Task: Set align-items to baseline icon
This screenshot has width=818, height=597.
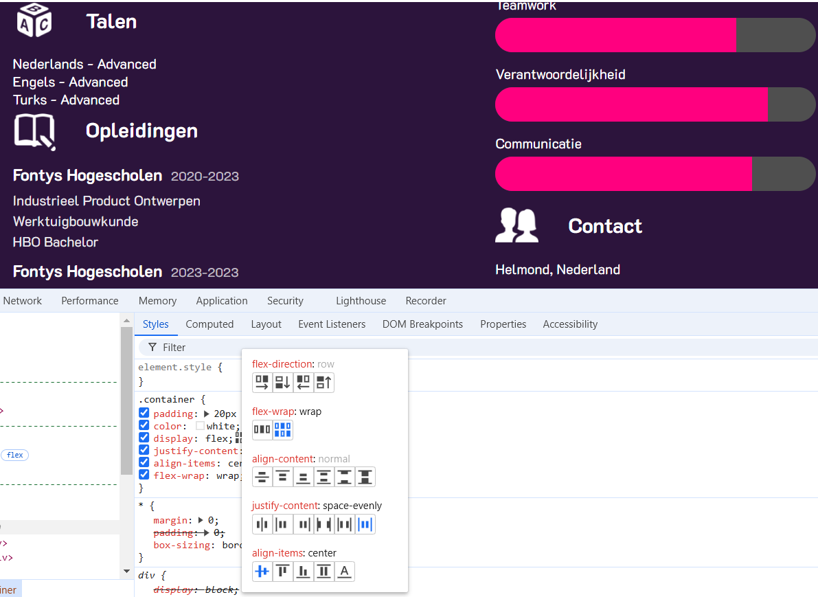Action: point(345,572)
